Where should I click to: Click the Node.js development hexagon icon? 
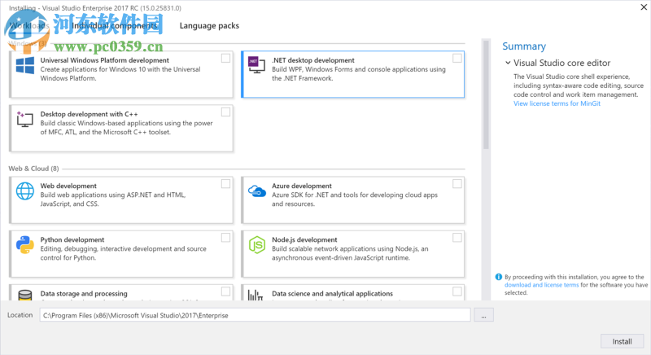[257, 244]
